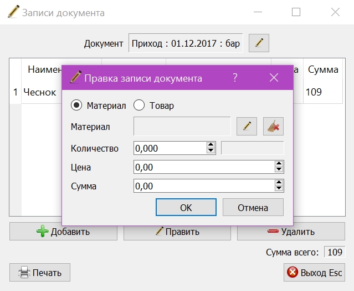Screen dimensions: 354x291
Task: Maximize the Записи документа window
Action: [296, 12]
